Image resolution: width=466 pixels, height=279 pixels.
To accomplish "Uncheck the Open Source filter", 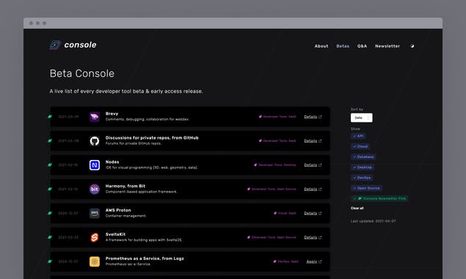I will [x=366, y=188].
